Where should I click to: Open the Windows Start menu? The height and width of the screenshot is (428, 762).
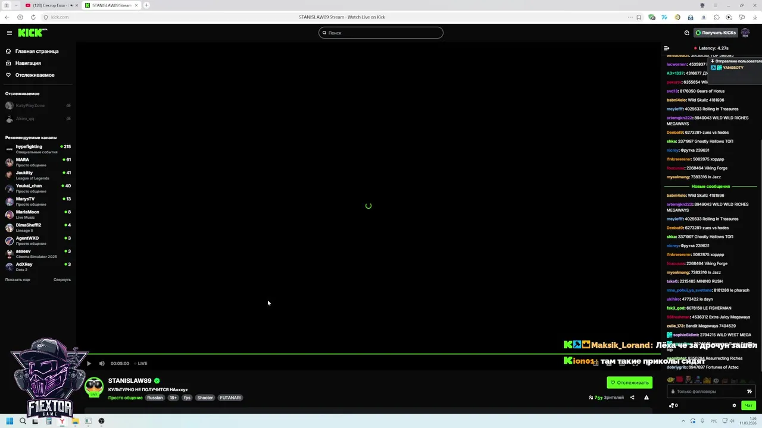coord(10,421)
